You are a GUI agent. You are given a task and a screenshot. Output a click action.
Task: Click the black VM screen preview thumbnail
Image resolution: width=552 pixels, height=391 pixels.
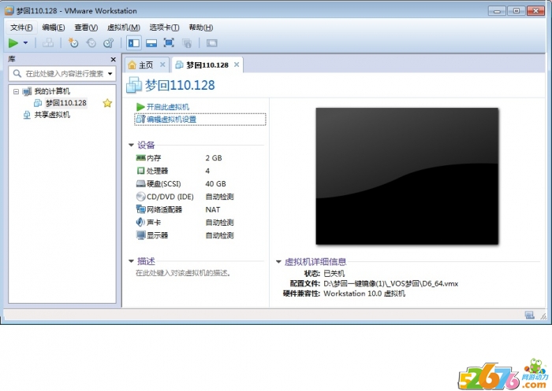pos(407,176)
